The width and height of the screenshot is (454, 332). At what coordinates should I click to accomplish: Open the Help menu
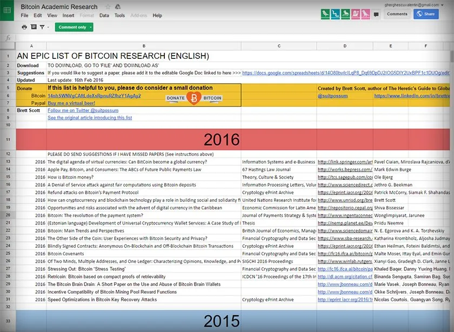point(157,15)
